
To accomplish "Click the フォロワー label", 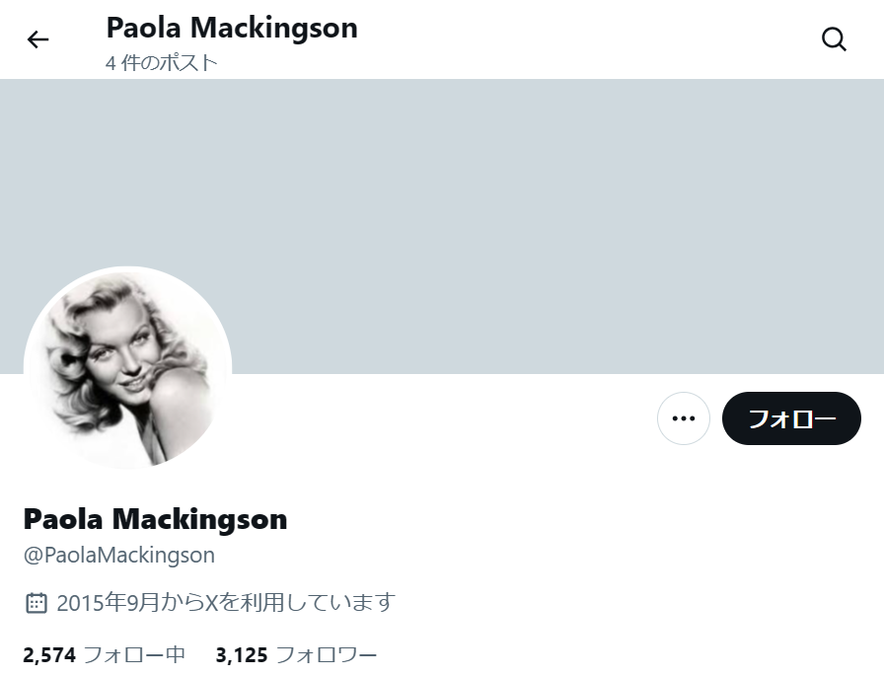I will [327, 655].
